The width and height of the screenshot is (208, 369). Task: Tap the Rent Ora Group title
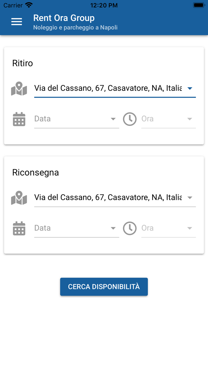click(64, 18)
